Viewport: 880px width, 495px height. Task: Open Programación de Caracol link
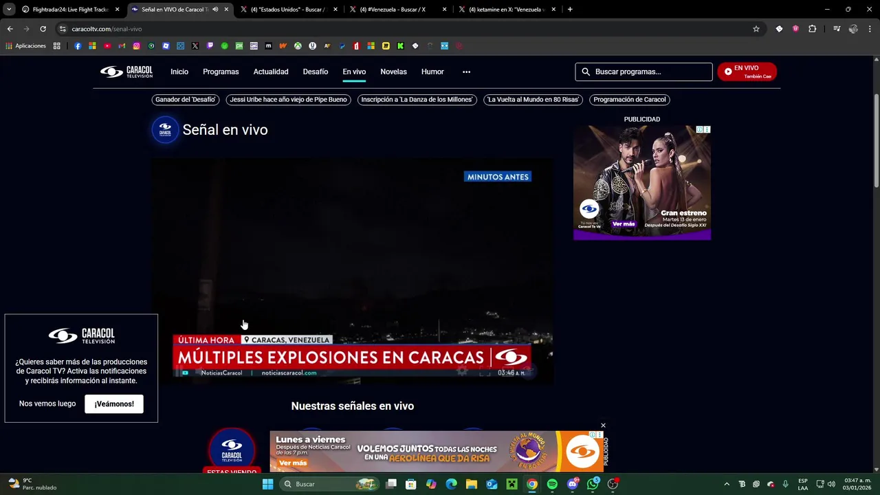tap(630, 100)
